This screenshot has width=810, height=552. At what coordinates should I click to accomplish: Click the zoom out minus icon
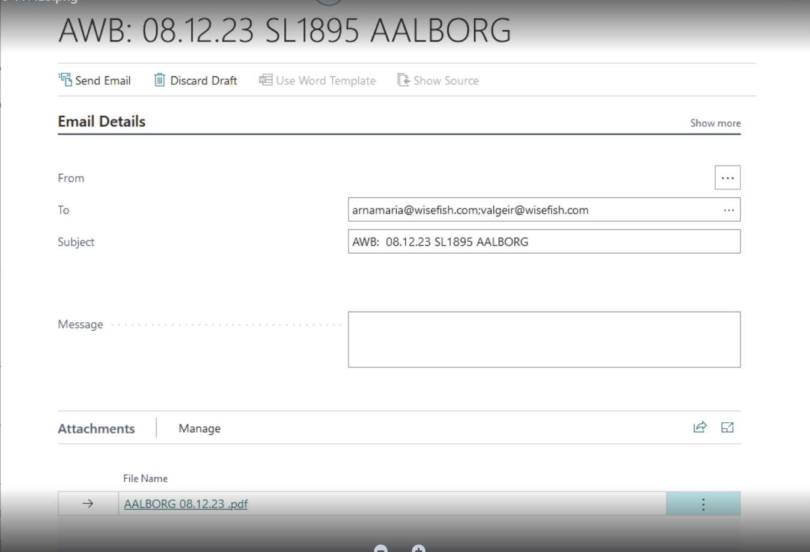pyautogui.click(x=381, y=548)
